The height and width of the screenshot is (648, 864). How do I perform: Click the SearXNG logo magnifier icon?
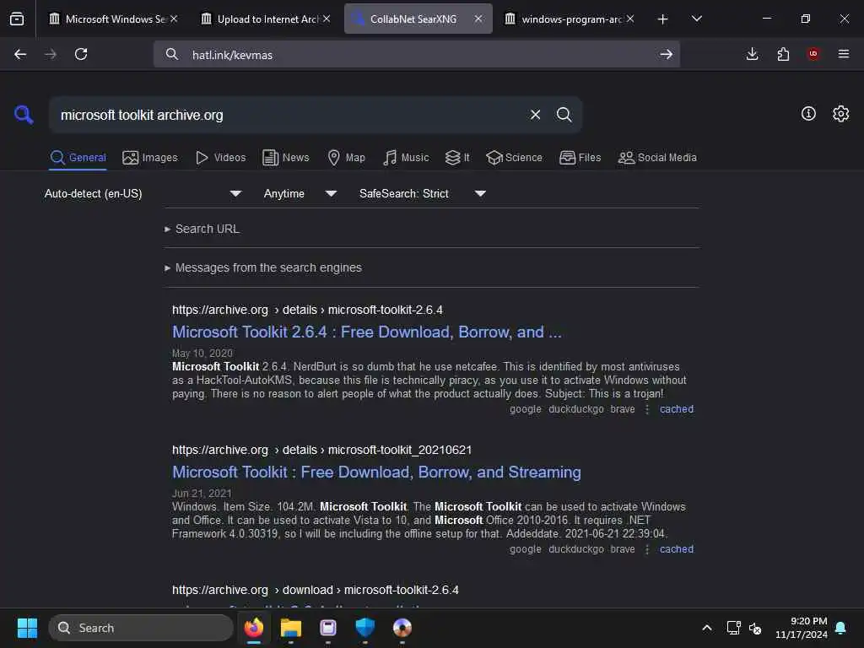[x=24, y=115]
